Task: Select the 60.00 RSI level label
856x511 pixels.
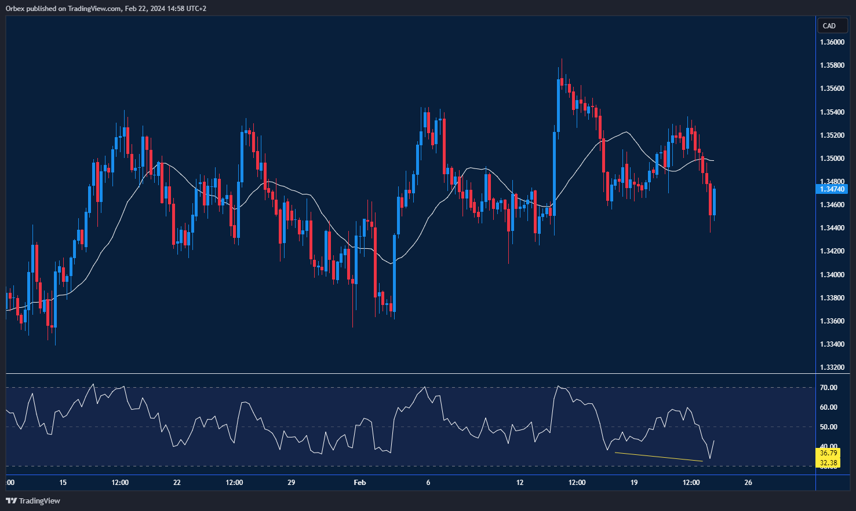Action: [x=828, y=407]
